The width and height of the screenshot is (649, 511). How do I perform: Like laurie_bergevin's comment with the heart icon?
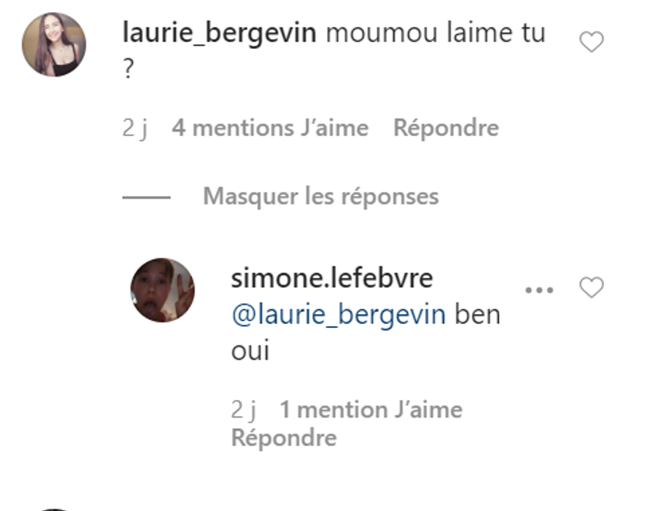(x=591, y=42)
